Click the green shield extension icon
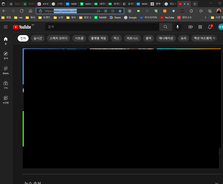 [x=156, y=11]
